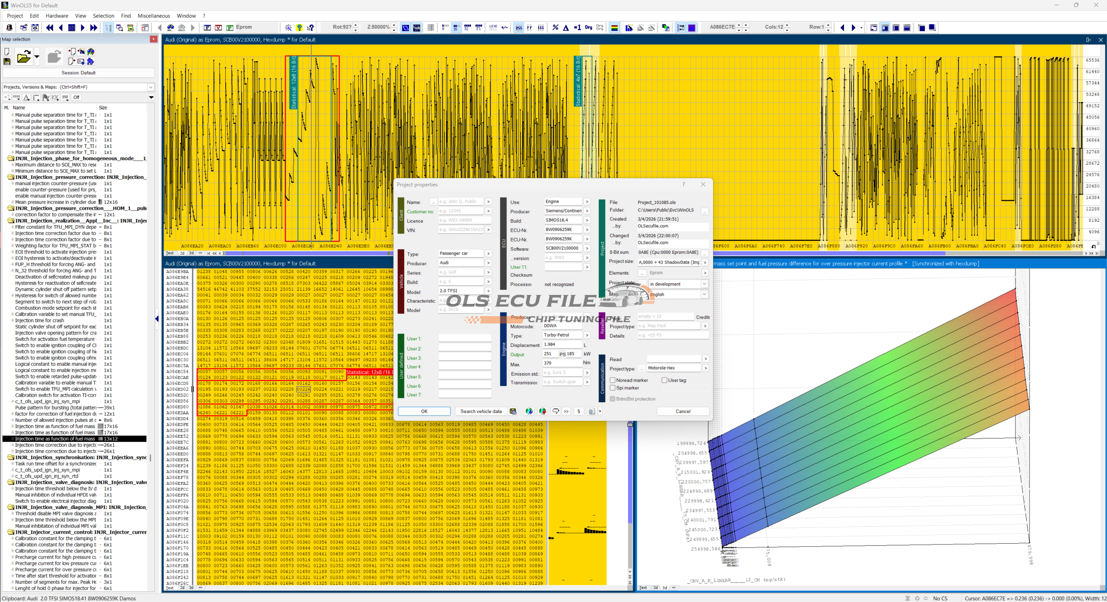Open the Hardware menu
The image size is (1107, 602).
(57, 16)
